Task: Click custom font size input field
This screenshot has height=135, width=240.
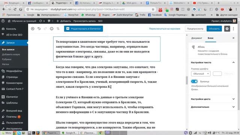Action: click(x=217, y=73)
